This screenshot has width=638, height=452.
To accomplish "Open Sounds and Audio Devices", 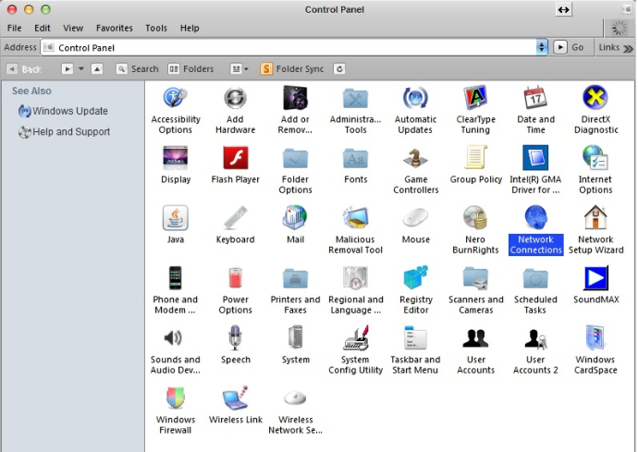I will tap(176, 350).
